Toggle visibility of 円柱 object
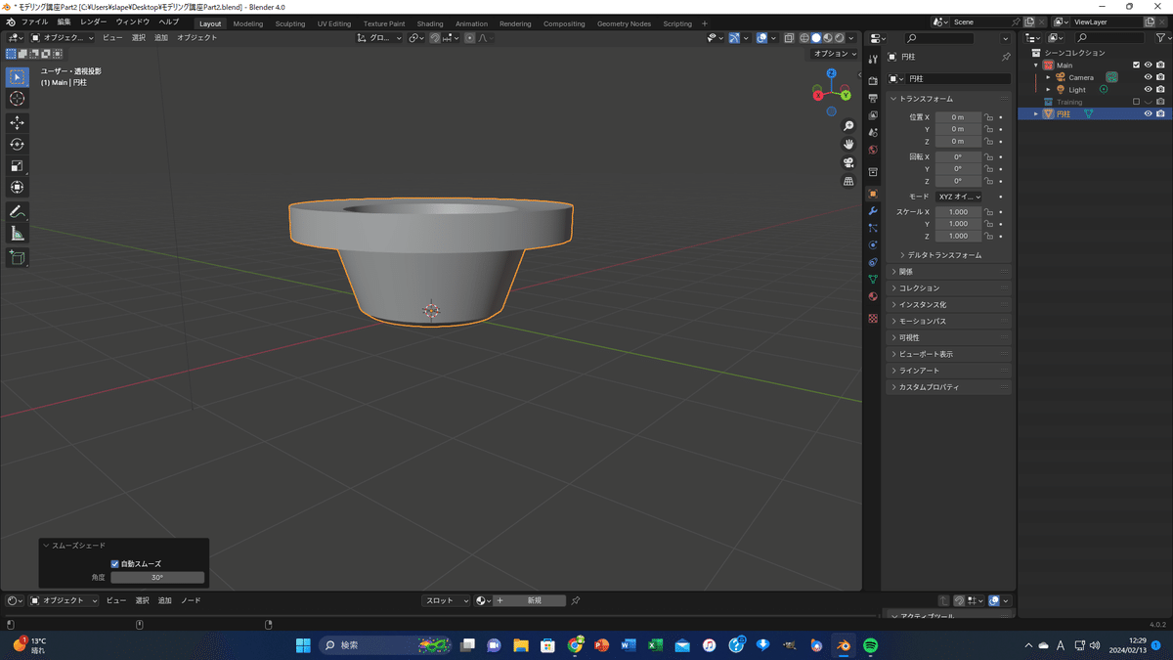The width and height of the screenshot is (1173, 660). pos(1148,113)
